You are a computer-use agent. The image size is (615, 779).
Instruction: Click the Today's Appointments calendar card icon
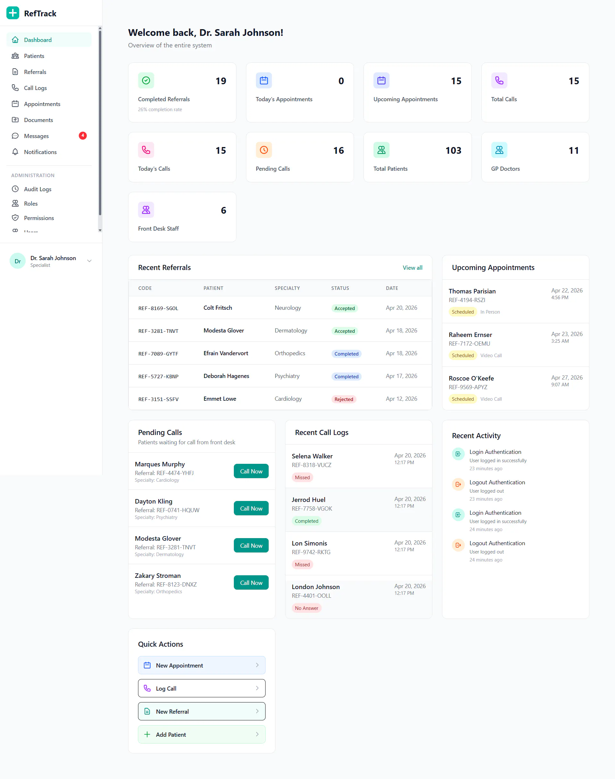click(x=264, y=81)
